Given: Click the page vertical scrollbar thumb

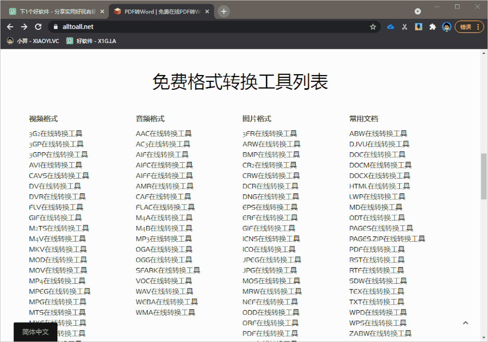Looking at the screenshot, I should click(483, 176).
